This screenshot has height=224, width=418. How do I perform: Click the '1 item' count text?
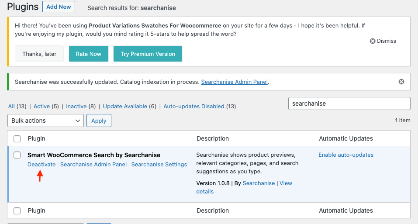click(x=403, y=121)
